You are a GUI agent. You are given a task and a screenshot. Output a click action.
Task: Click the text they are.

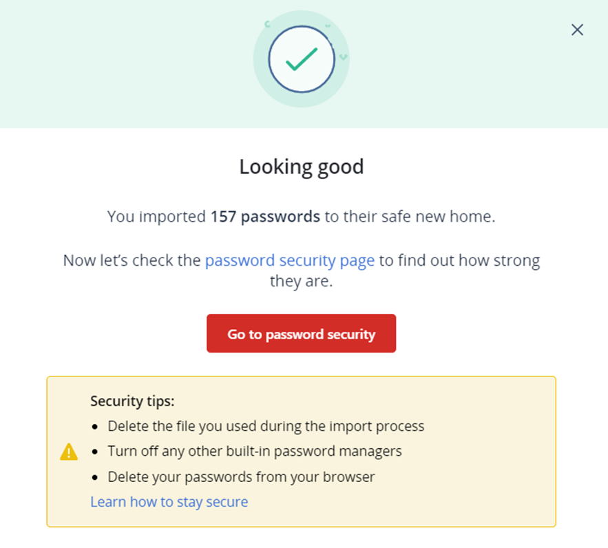point(302,282)
